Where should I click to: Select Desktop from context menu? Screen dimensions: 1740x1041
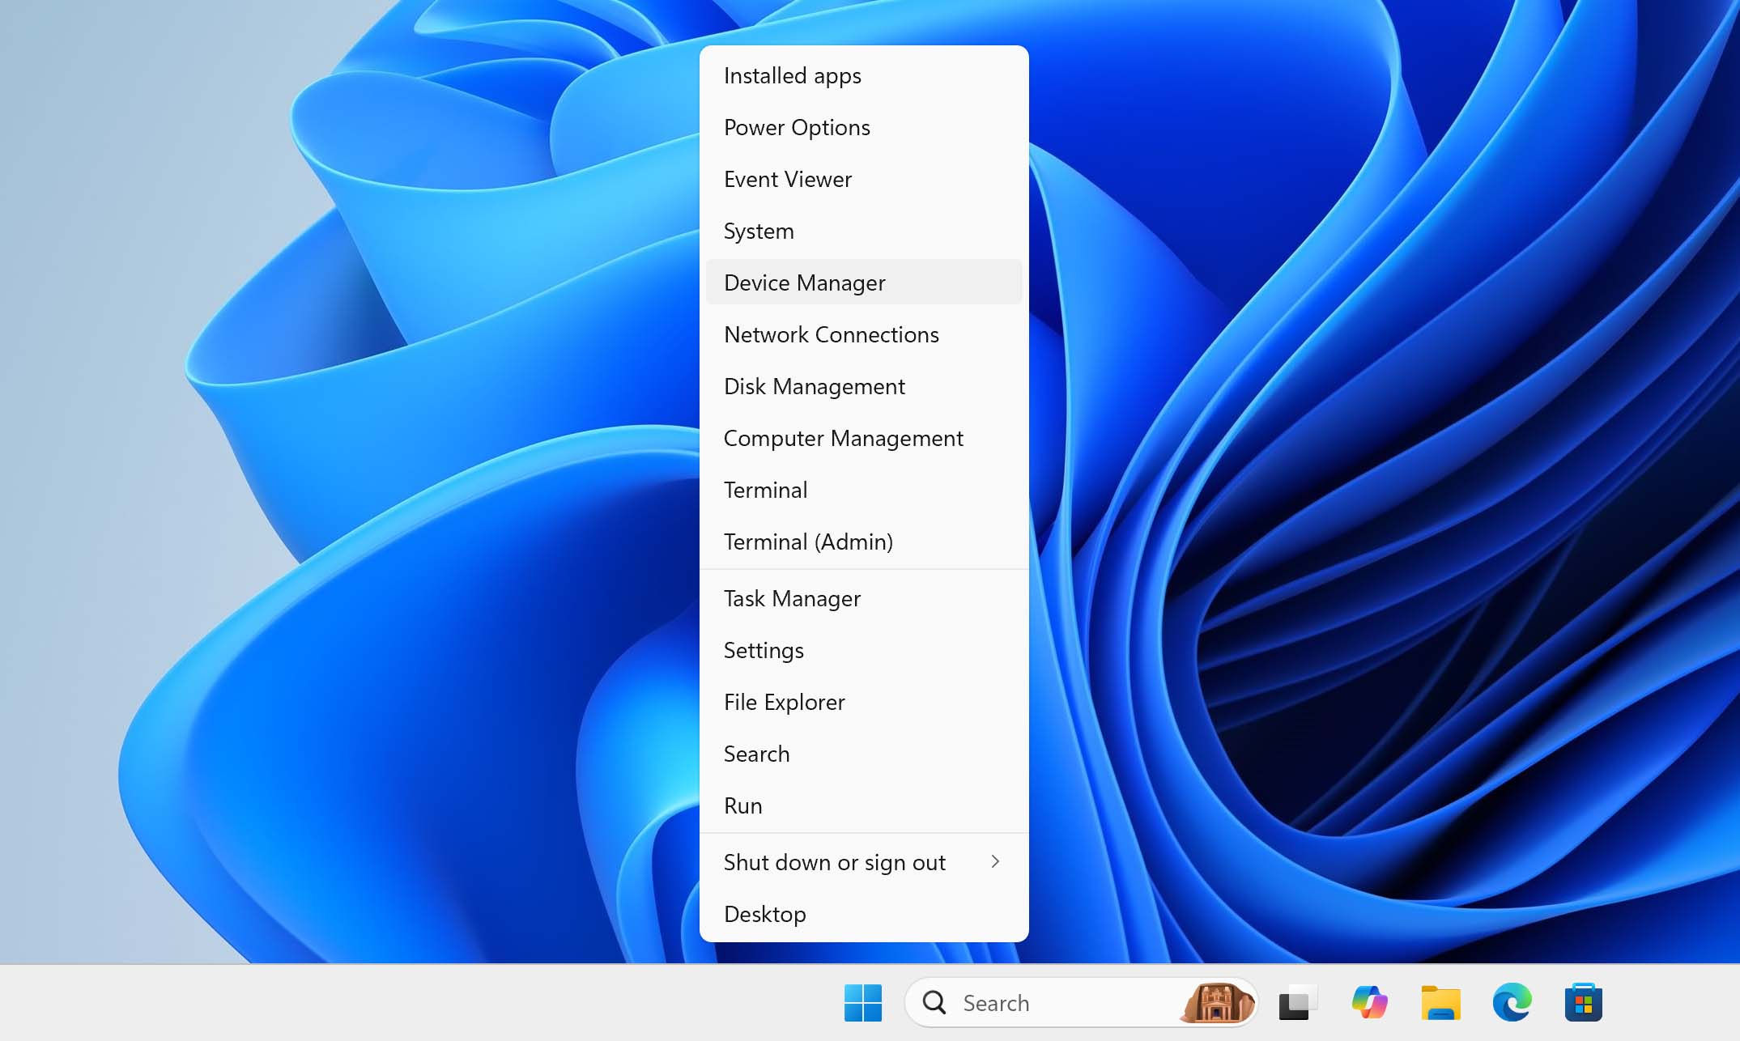tap(764, 912)
